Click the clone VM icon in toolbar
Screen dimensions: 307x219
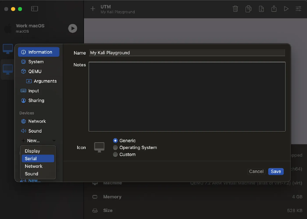click(249, 9)
